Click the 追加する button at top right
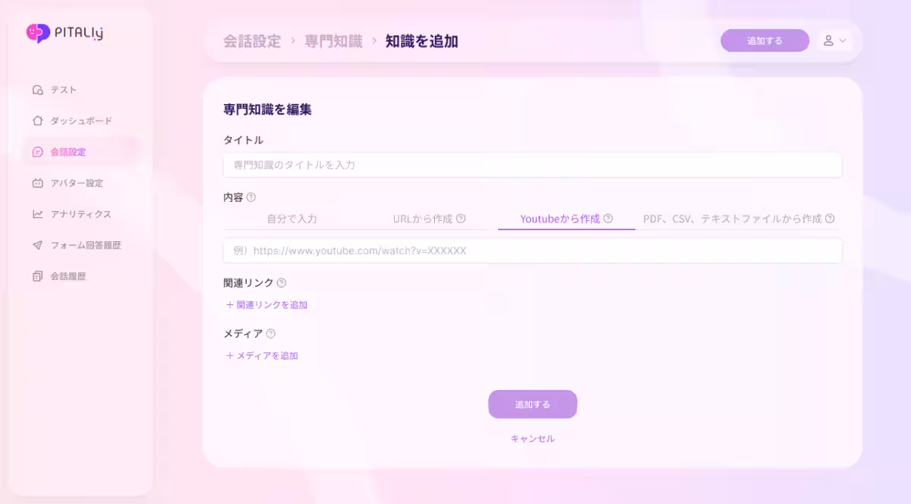The width and height of the screenshot is (911, 504). 764,40
